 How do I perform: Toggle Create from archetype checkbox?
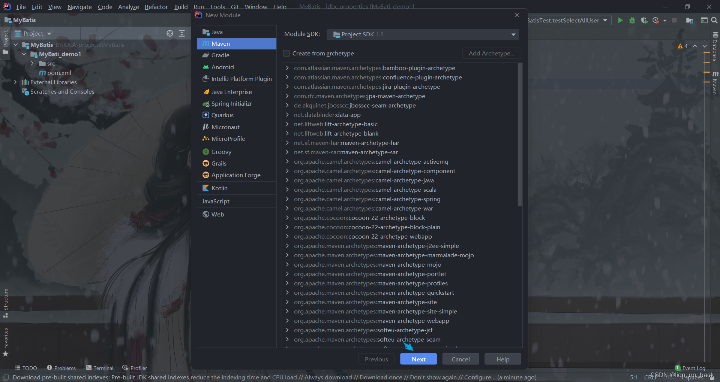(286, 53)
